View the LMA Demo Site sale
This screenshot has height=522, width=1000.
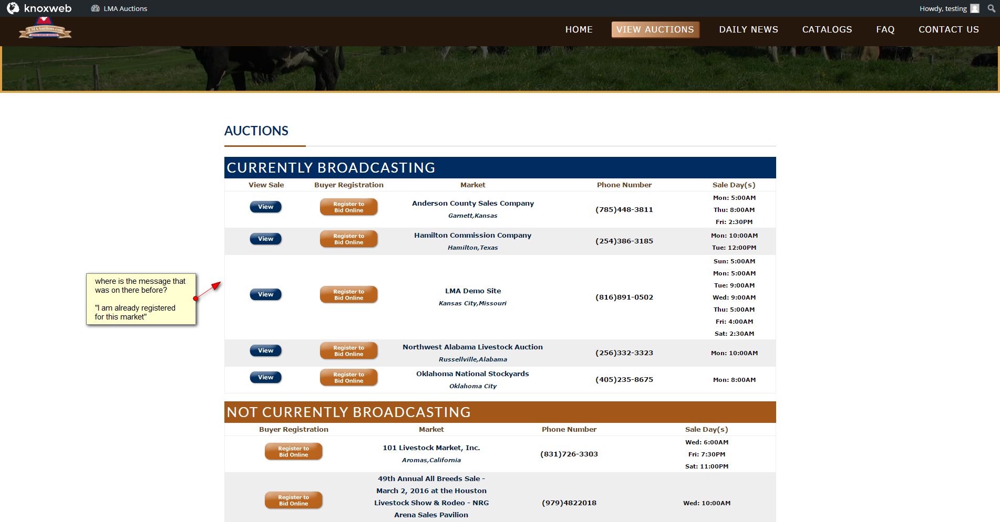tap(266, 294)
